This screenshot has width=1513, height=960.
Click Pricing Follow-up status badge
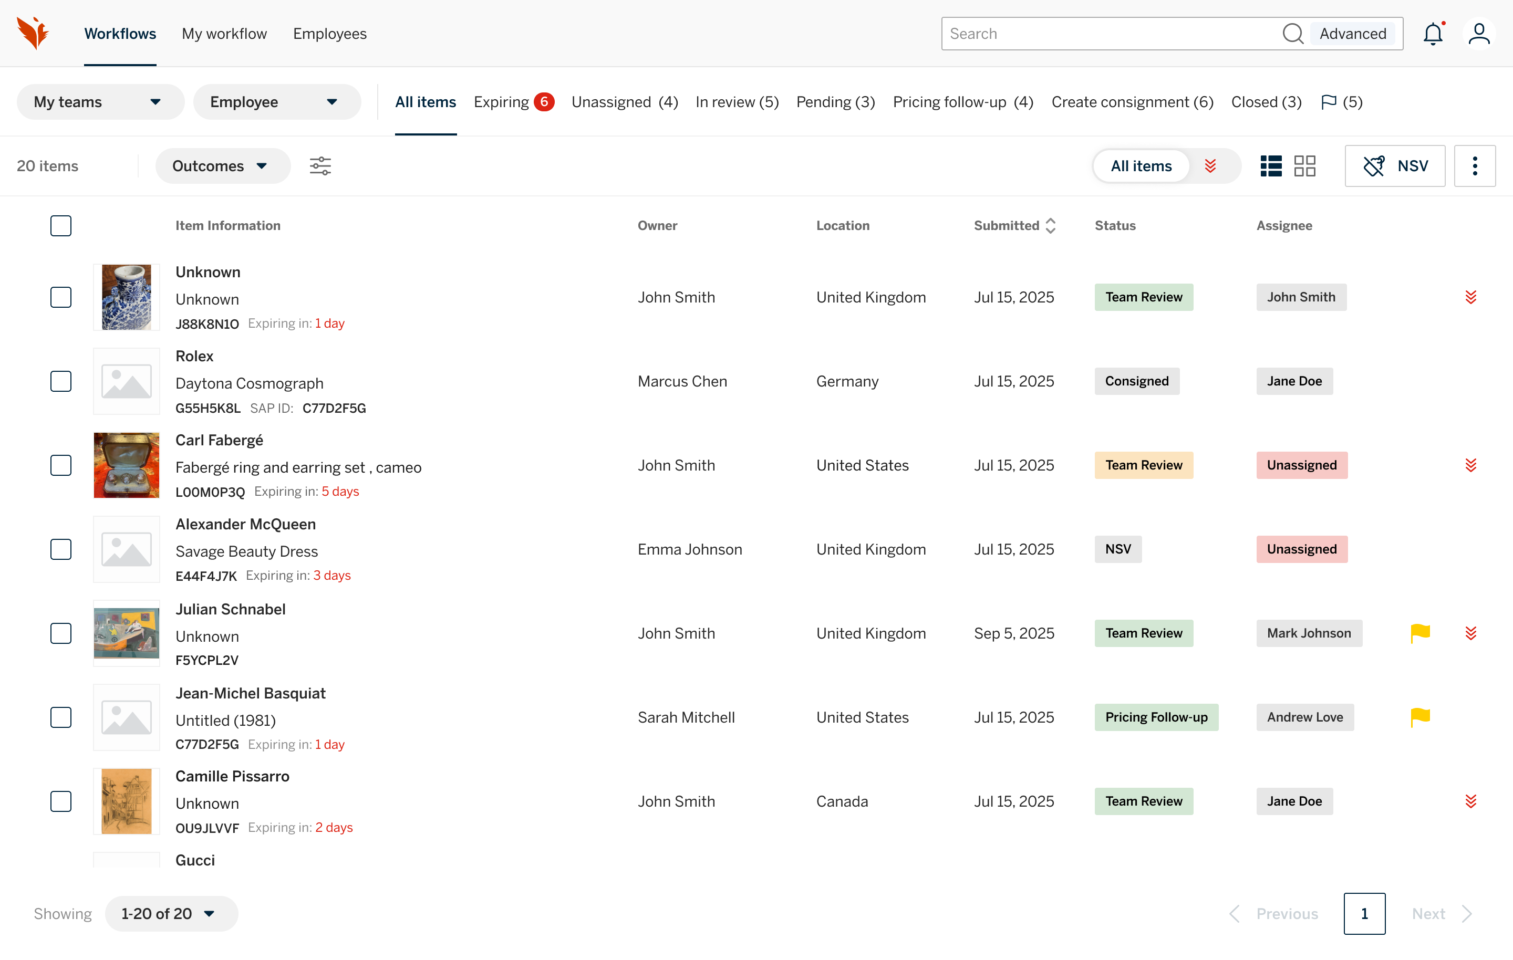point(1156,717)
